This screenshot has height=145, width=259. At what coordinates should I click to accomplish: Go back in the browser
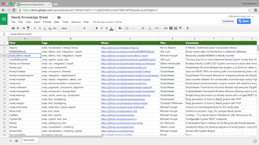tap(3, 10)
